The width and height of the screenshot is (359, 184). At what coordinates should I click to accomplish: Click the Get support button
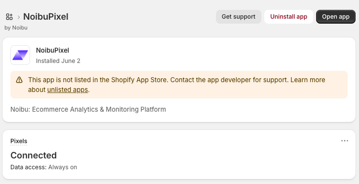pyautogui.click(x=239, y=17)
